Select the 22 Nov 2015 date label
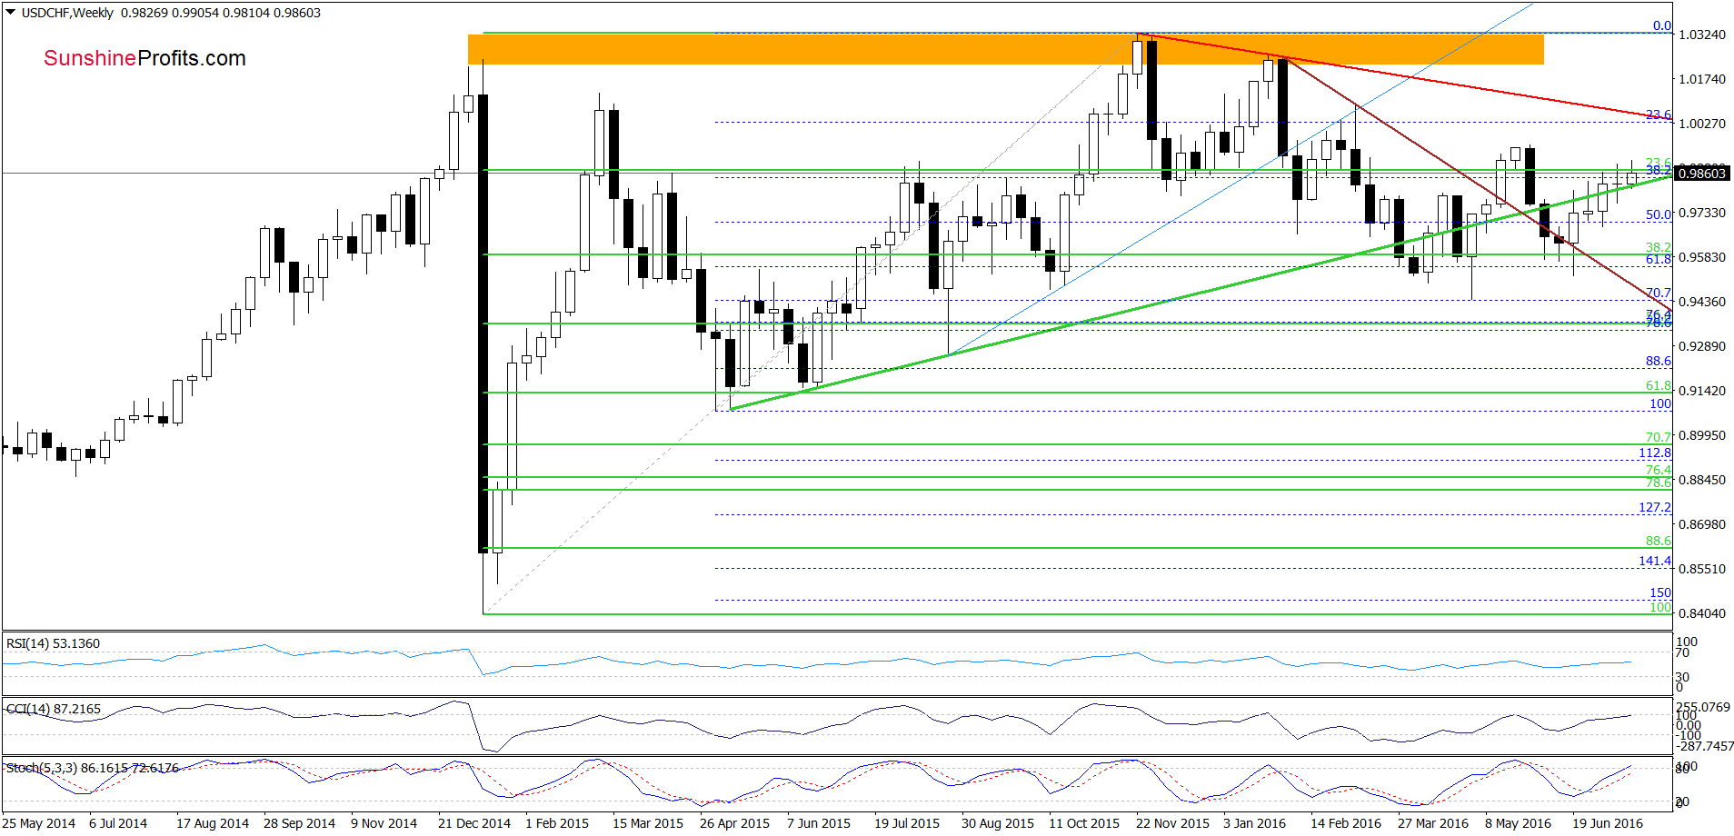The image size is (1734, 836). (1172, 823)
